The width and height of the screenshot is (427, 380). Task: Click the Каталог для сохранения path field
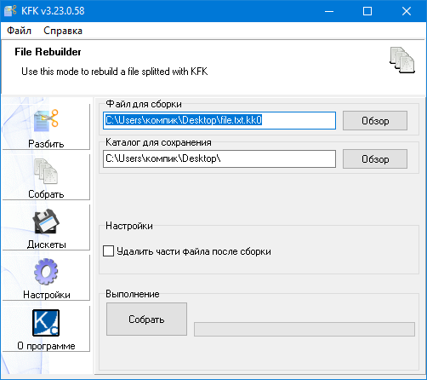coord(219,158)
